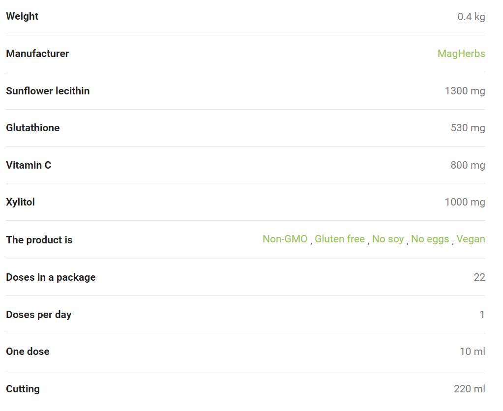
Task: Click the Doses in a package label
Action: point(51,277)
